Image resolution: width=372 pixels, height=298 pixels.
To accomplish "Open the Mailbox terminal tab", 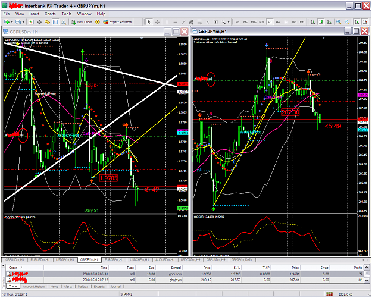I will click(x=83, y=286).
